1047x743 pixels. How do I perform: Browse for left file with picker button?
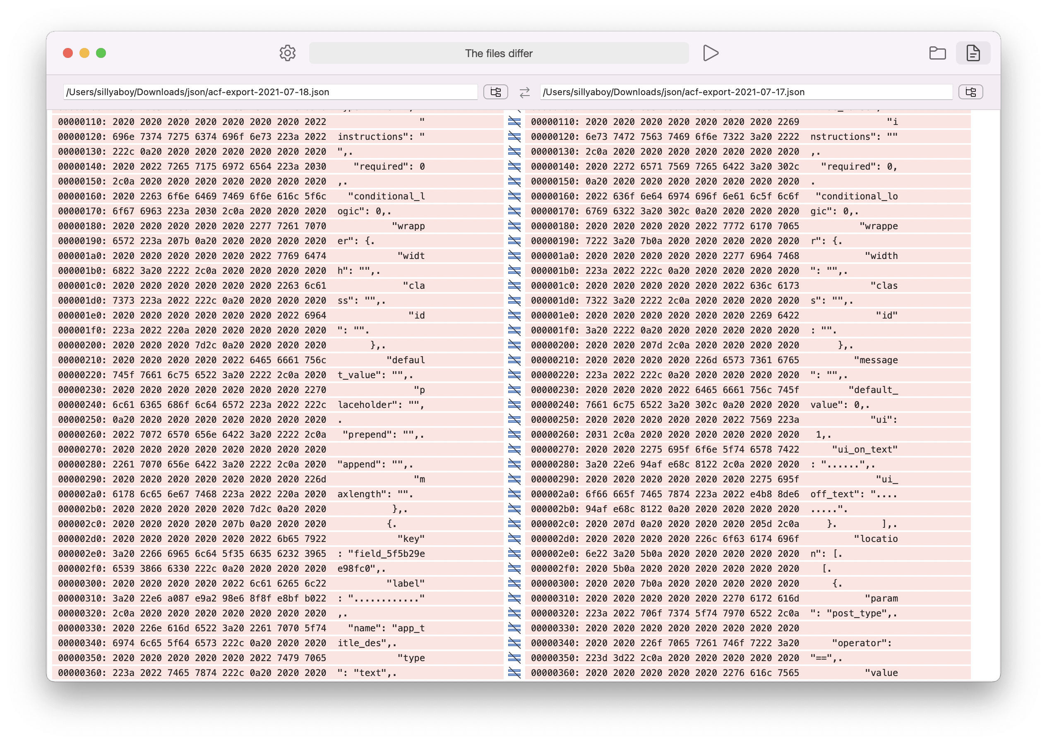(496, 92)
